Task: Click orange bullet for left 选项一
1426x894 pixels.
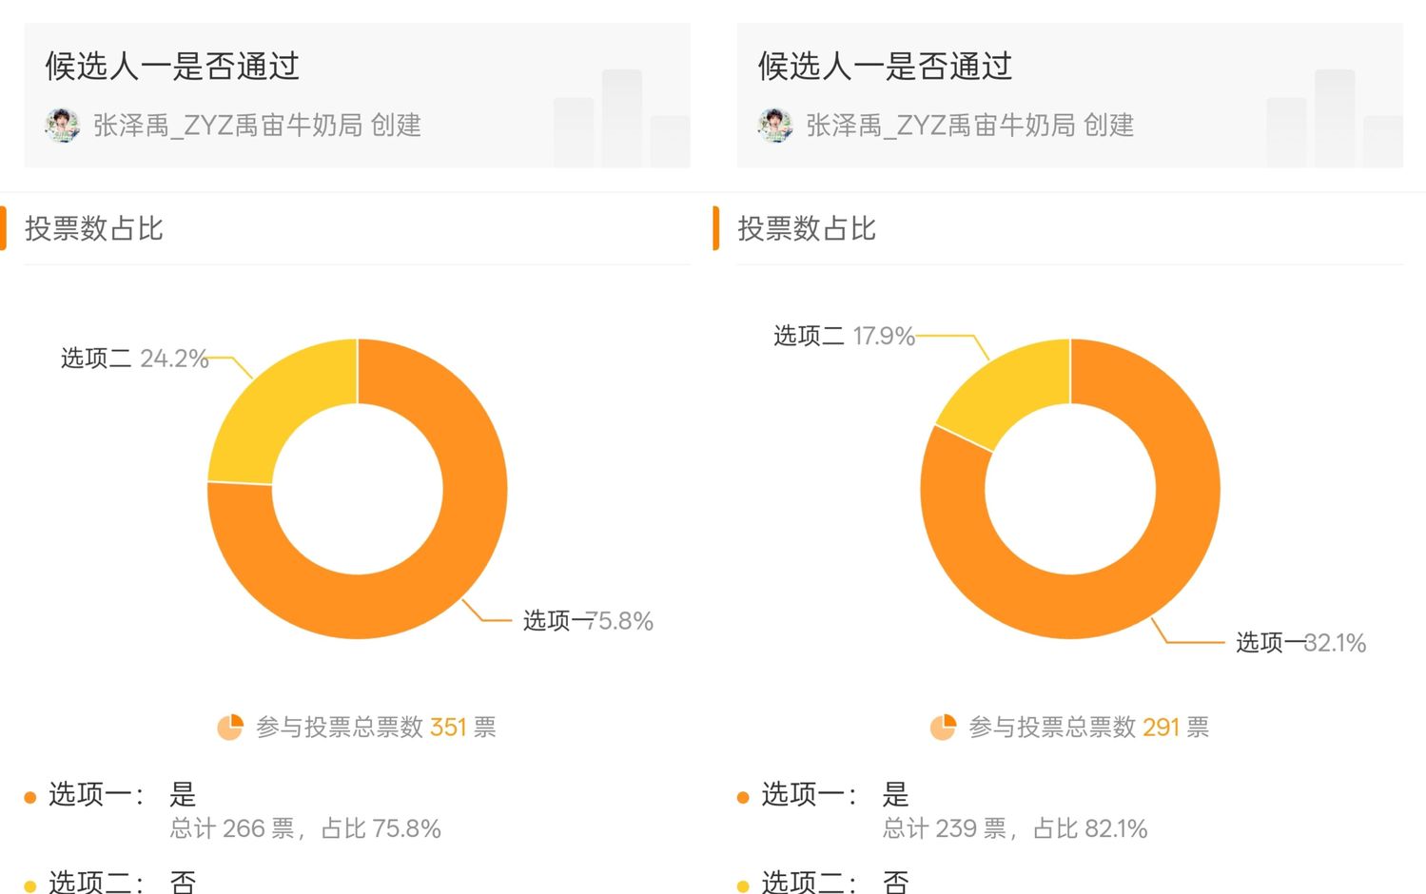Action: click(29, 797)
